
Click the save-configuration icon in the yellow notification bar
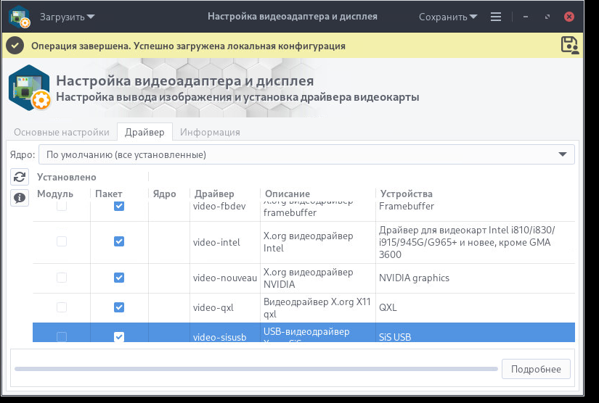570,46
